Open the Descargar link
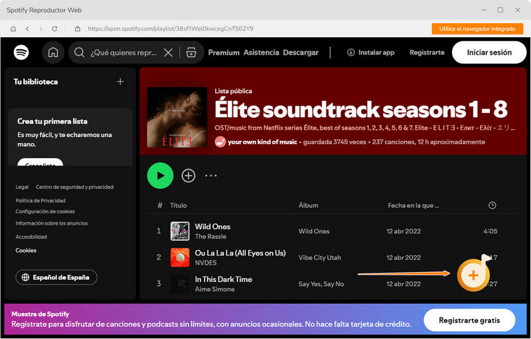 (x=301, y=53)
